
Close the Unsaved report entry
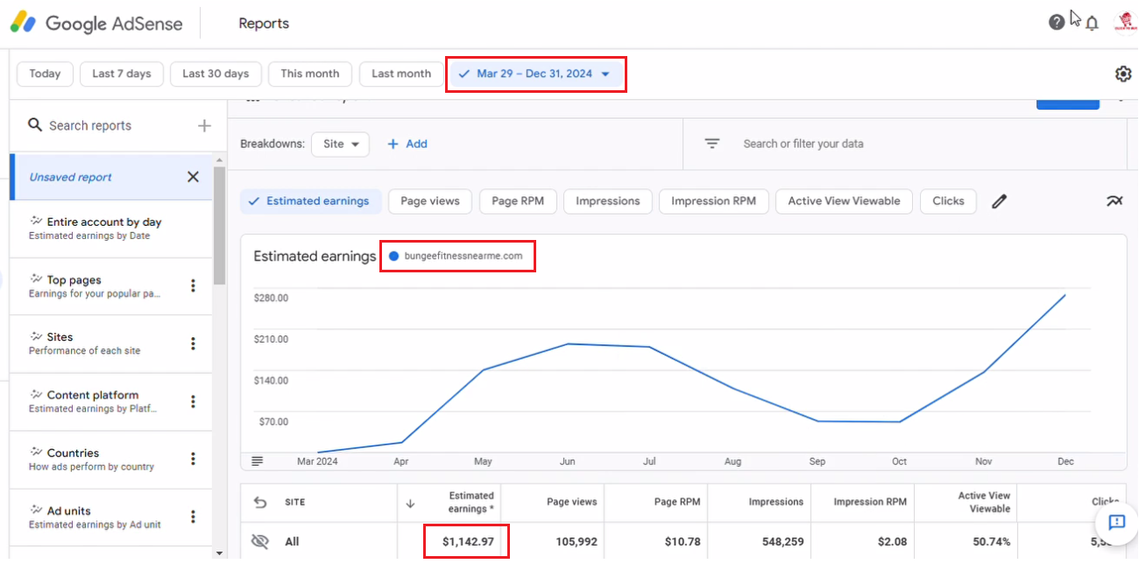[x=193, y=177]
